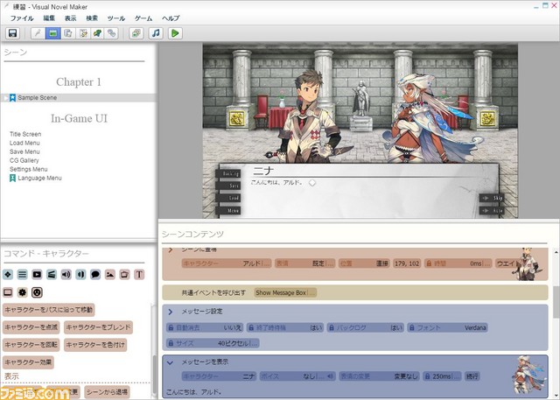The image size is (560, 400).
Task: Click the documents copy icon in toolbar
Action: click(x=68, y=33)
